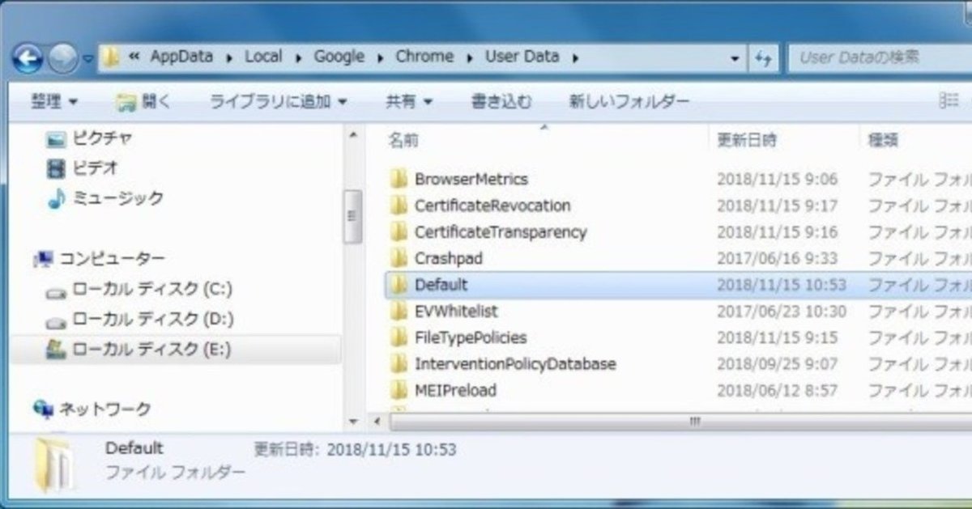Open the 整理 menu
Viewport: 972px width, 509px height.
pyautogui.click(x=54, y=101)
